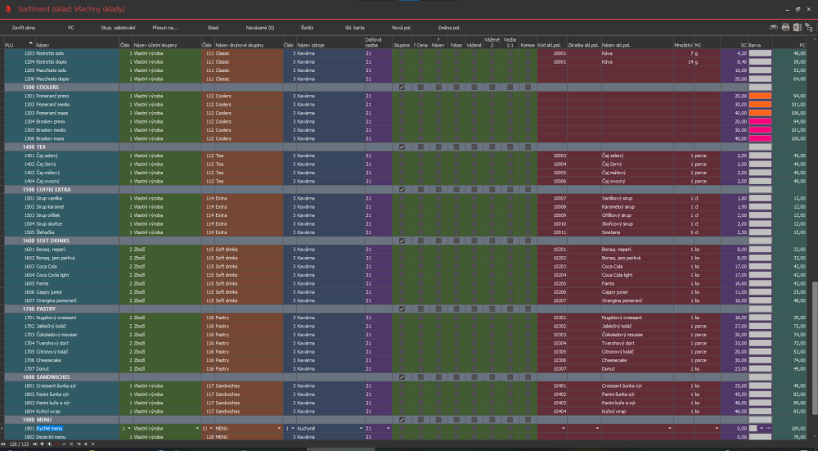Image resolution: width=818 pixels, height=451 pixels.
Task: Open the binoculars search tool
Action: tap(774, 28)
